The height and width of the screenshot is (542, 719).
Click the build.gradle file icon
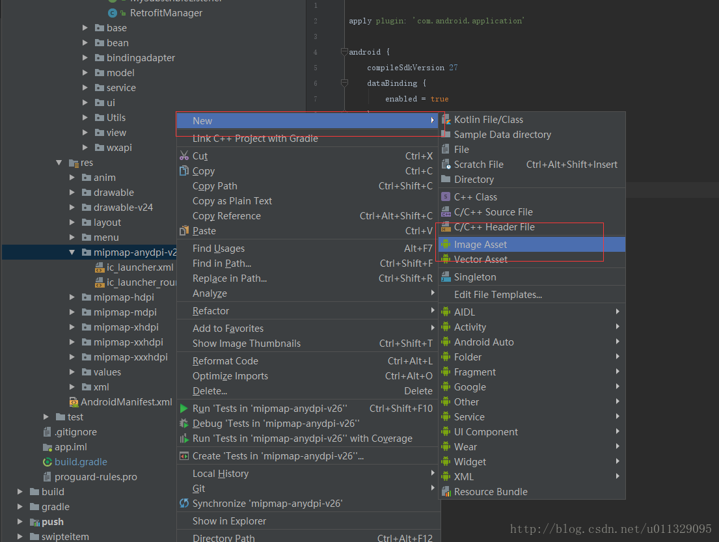47,462
